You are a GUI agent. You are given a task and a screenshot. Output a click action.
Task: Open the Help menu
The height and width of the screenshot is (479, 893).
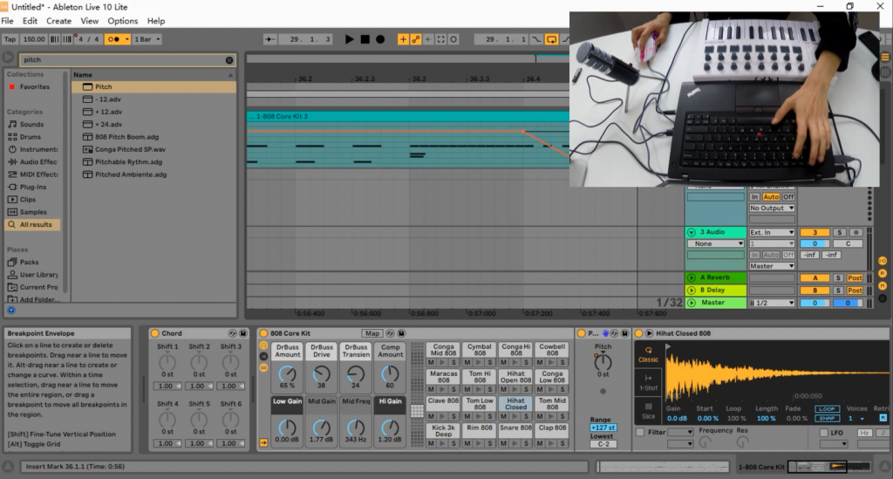156,21
